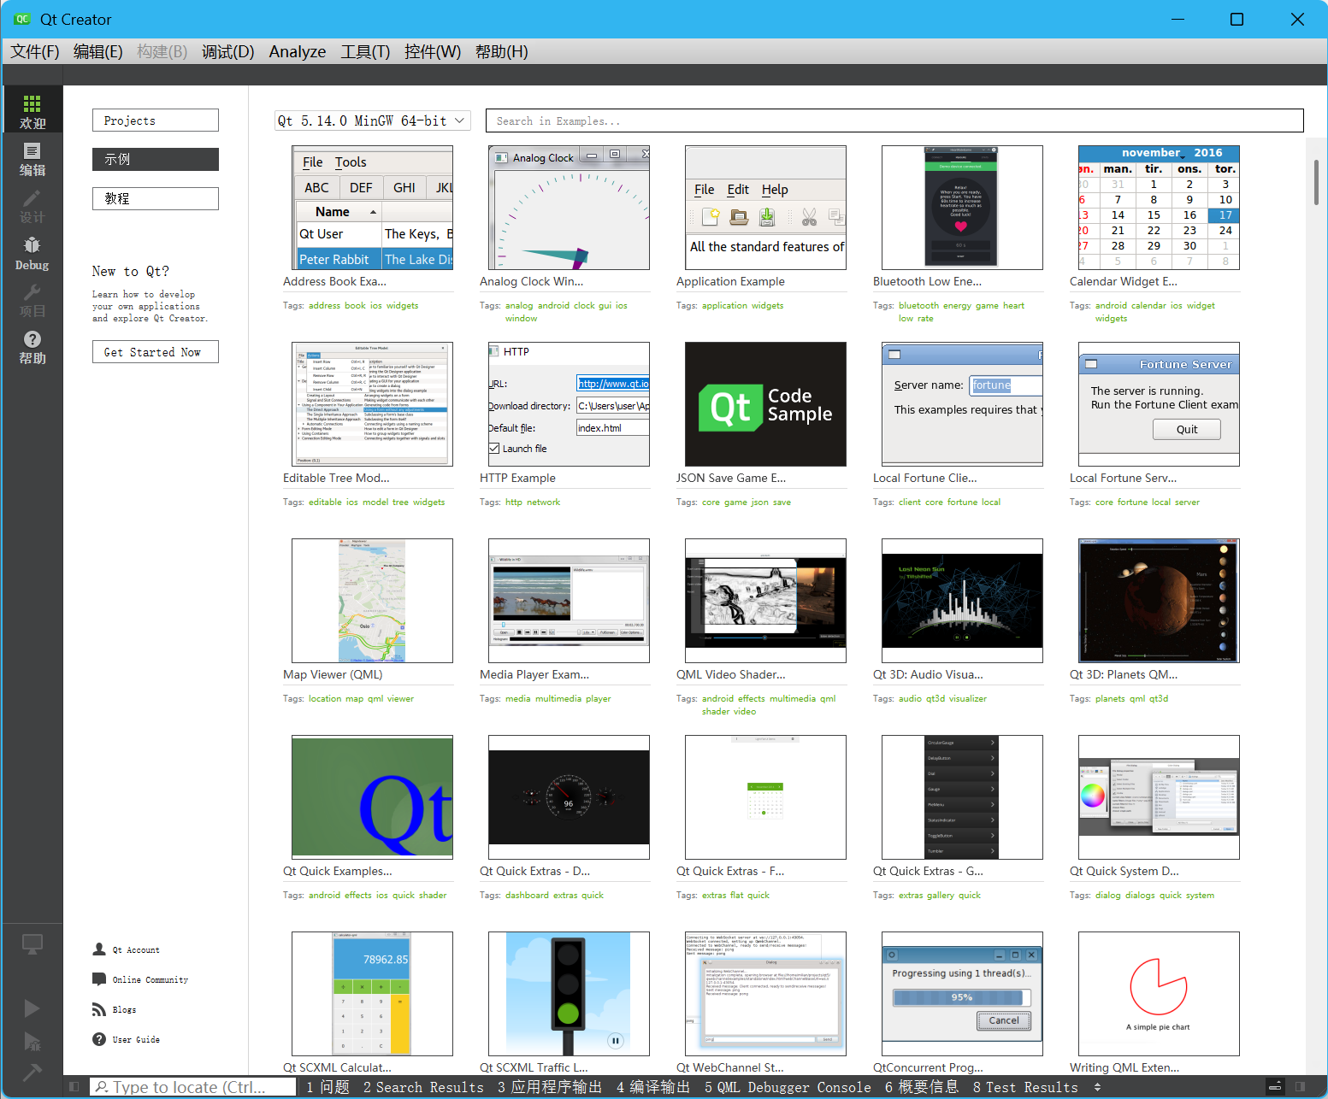Open the 文件(F) menu
This screenshot has width=1328, height=1099.
click(35, 51)
